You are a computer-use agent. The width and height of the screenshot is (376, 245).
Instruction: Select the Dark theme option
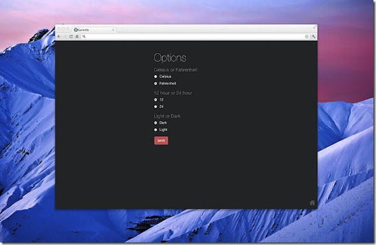(x=155, y=123)
